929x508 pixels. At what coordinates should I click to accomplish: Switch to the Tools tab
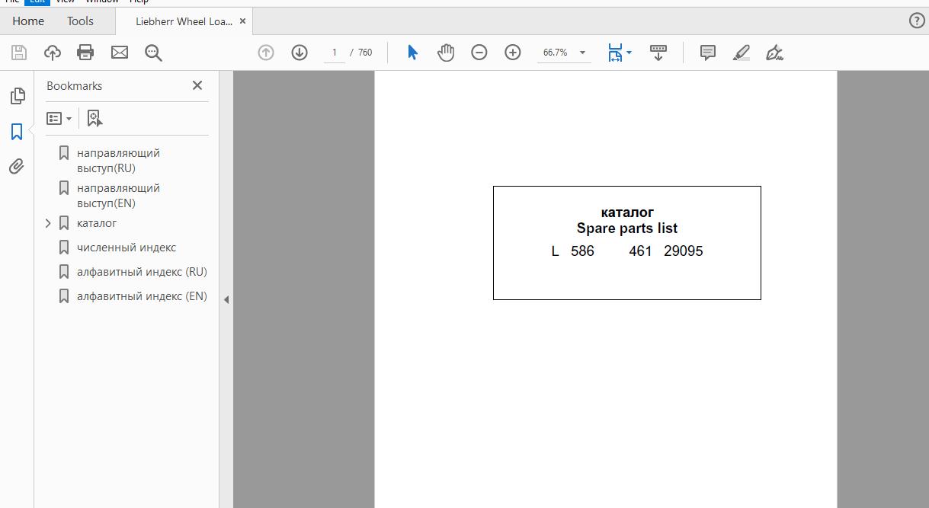point(80,21)
